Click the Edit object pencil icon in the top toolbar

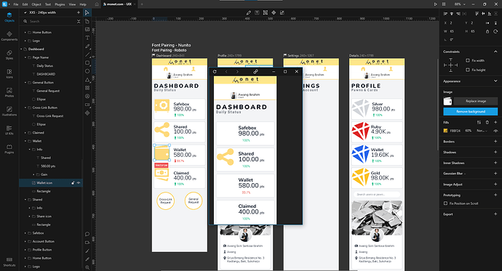(x=248, y=12)
